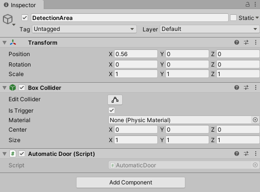Image resolution: width=260 pixels, height=192 pixels.
Task: Open the Transform component help icon
Action: 237,42
